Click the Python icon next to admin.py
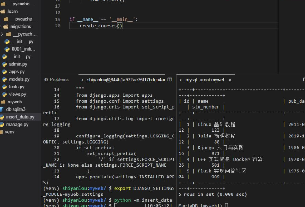Image resolution: width=305 pixels, height=207 pixels. [x=4, y=64]
